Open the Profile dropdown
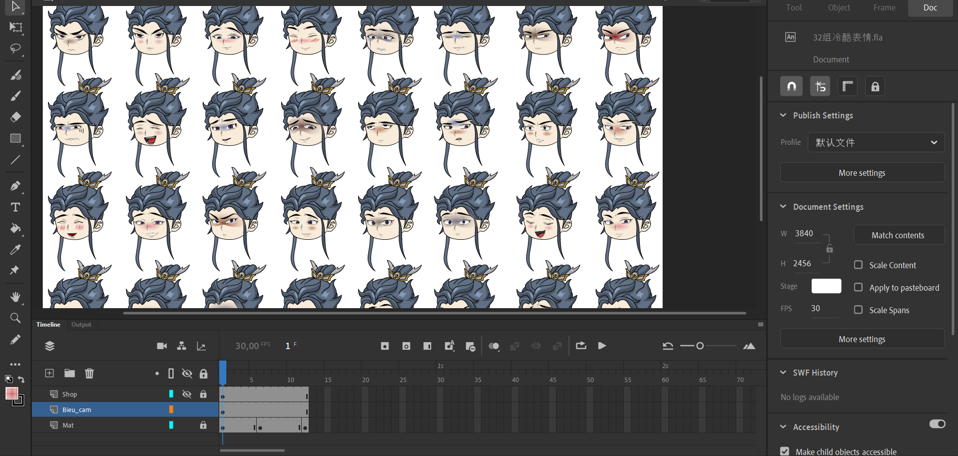 [x=876, y=142]
